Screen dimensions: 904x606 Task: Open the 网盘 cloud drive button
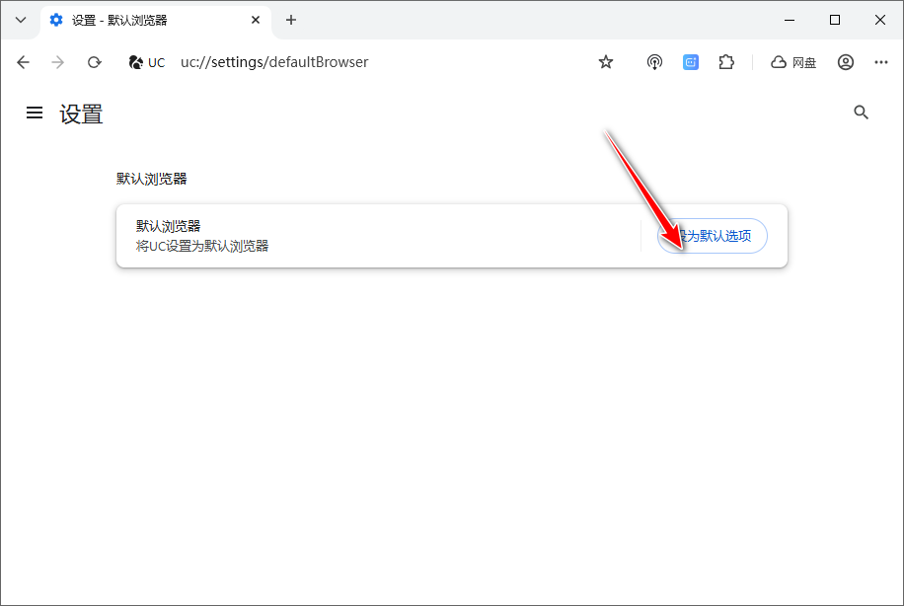pyautogui.click(x=793, y=62)
